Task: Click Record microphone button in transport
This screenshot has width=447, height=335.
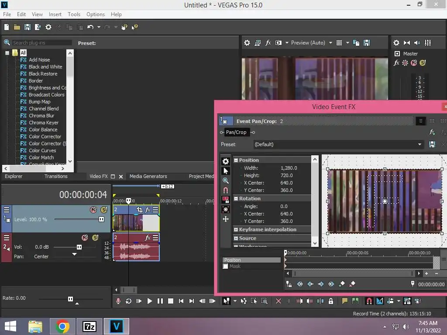Action: tap(118, 301)
